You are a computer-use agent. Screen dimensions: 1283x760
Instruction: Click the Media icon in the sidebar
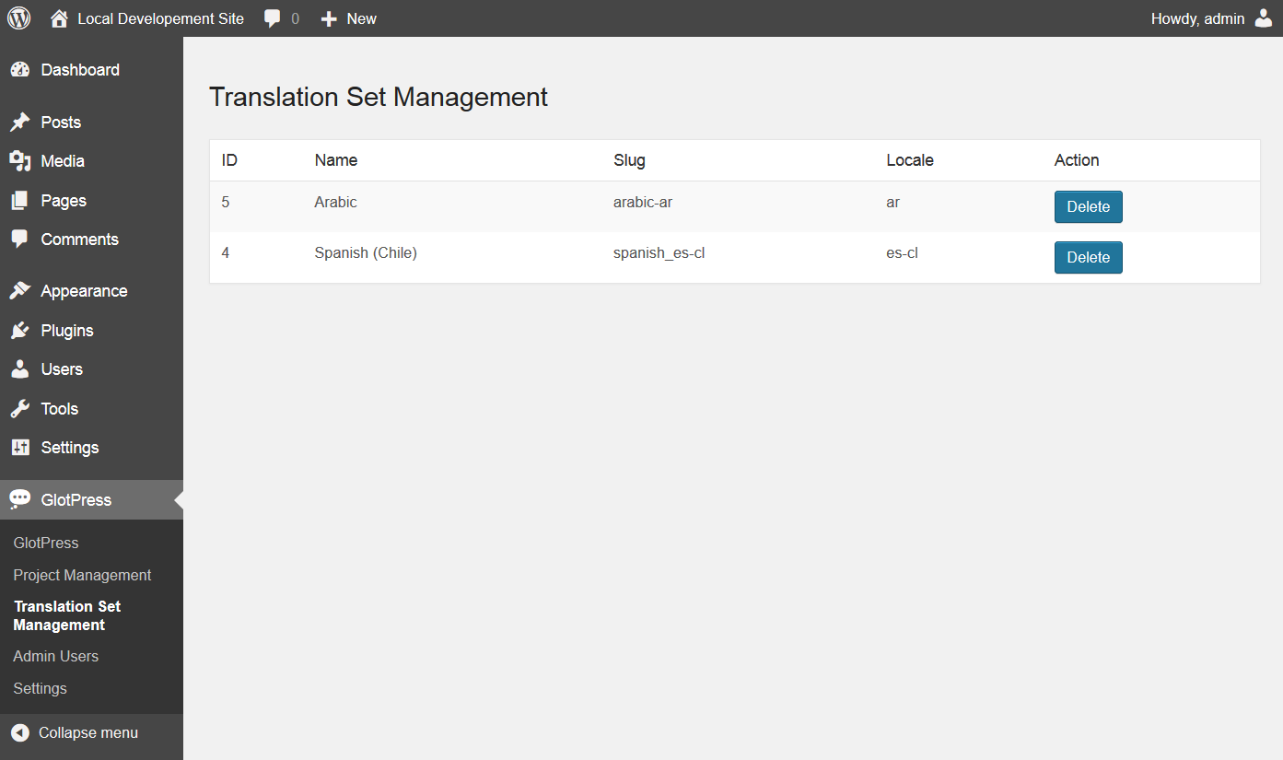point(20,161)
